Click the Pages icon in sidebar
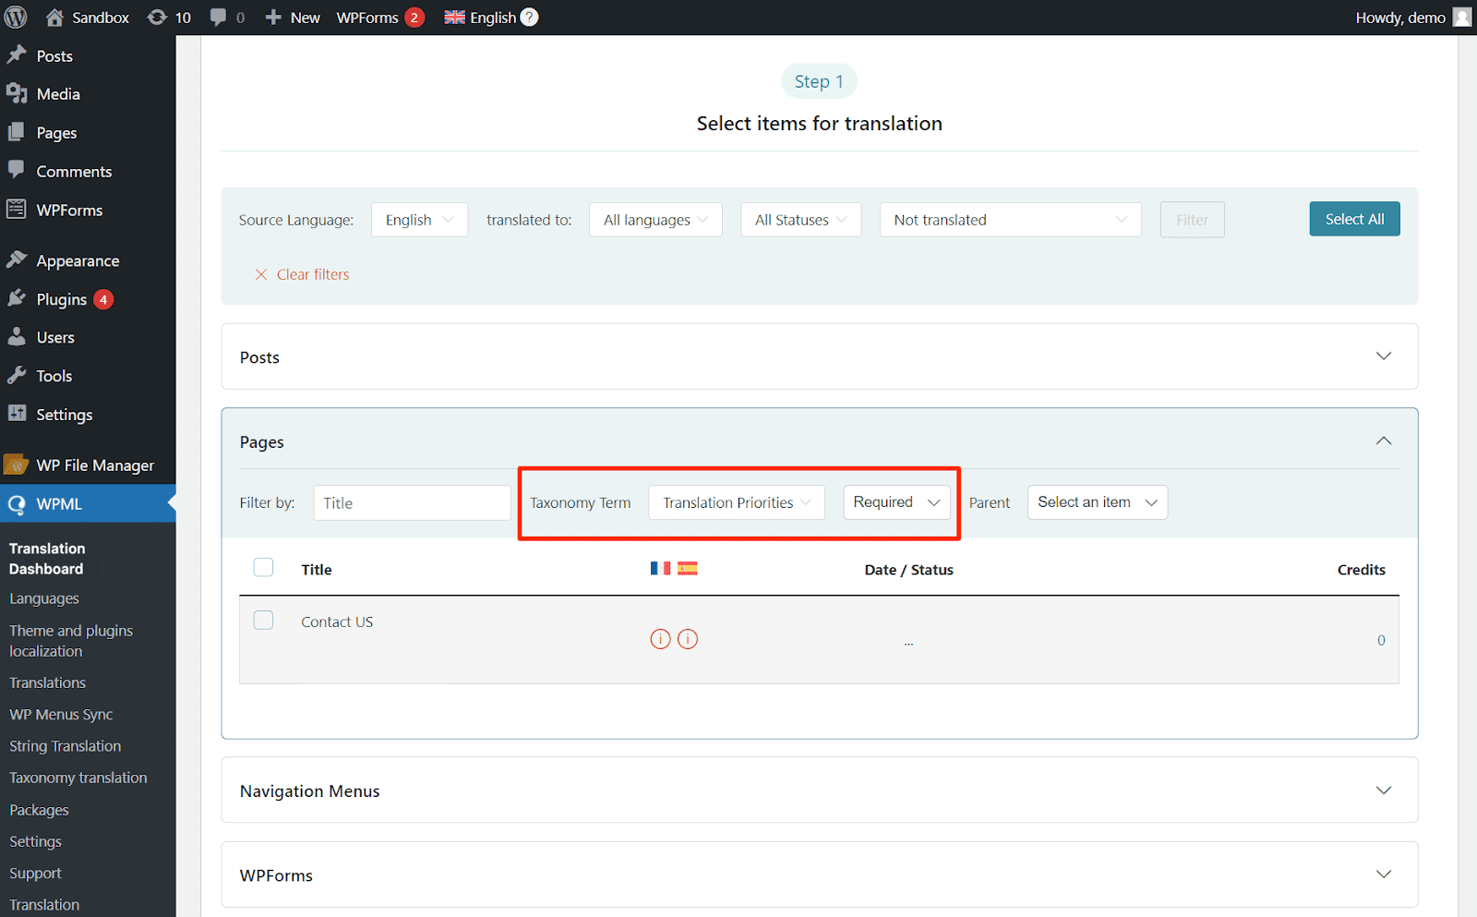The image size is (1477, 917). click(x=17, y=132)
